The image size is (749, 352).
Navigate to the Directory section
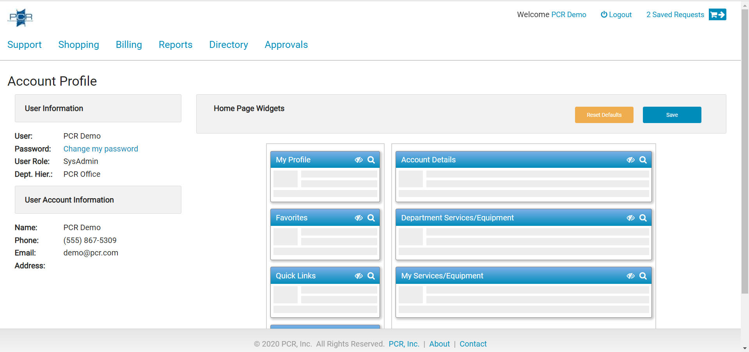(228, 45)
